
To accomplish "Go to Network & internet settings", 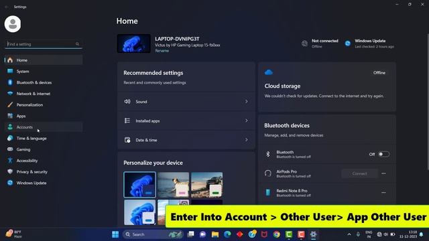I will pos(44,94).
